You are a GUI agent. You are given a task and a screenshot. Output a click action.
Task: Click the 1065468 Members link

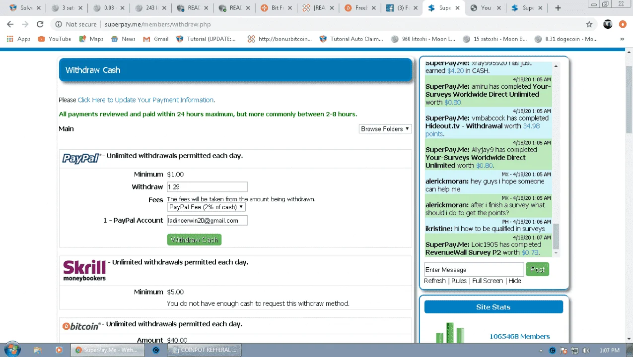[519, 336]
